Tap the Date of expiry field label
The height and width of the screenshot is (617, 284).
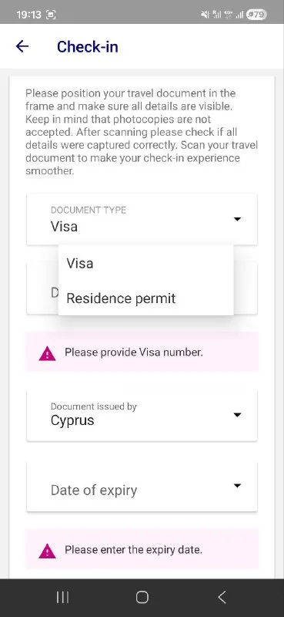point(94,491)
